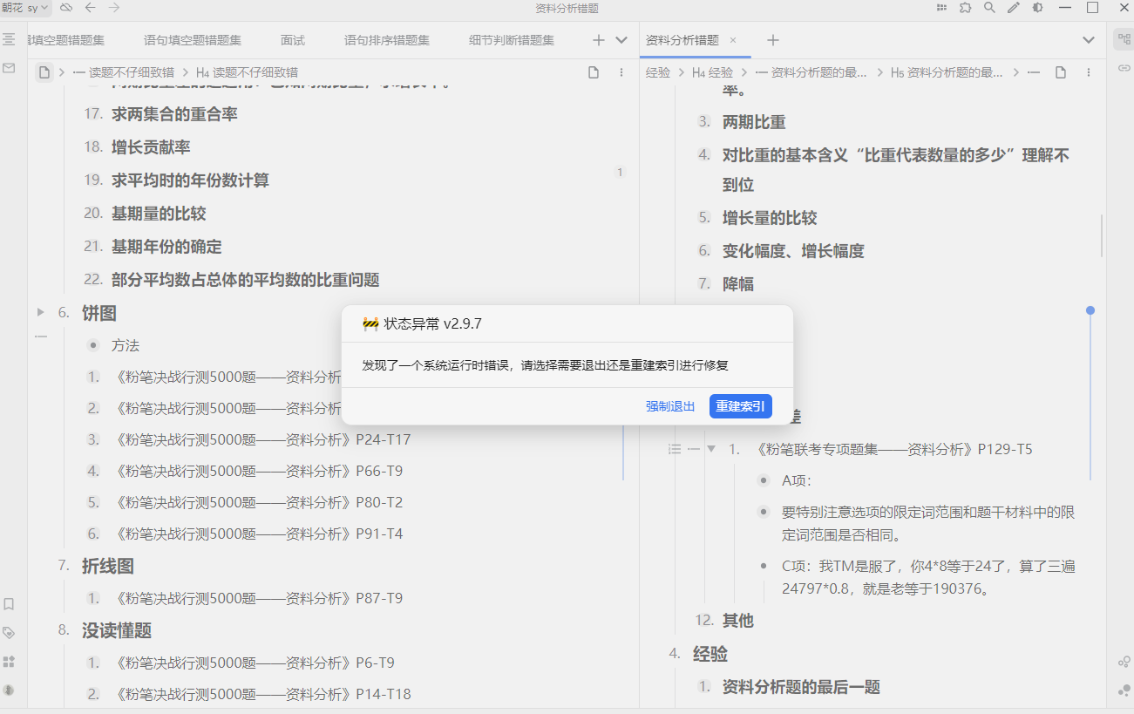Click the 折线图 heading
Screen dimensions: 1134x714
[x=108, y=566]
